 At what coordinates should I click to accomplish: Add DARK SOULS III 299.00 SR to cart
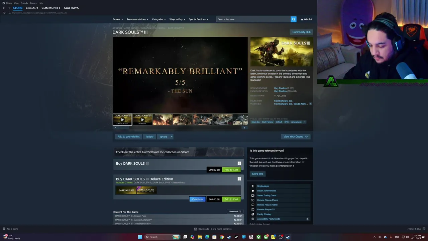(231, 170)
